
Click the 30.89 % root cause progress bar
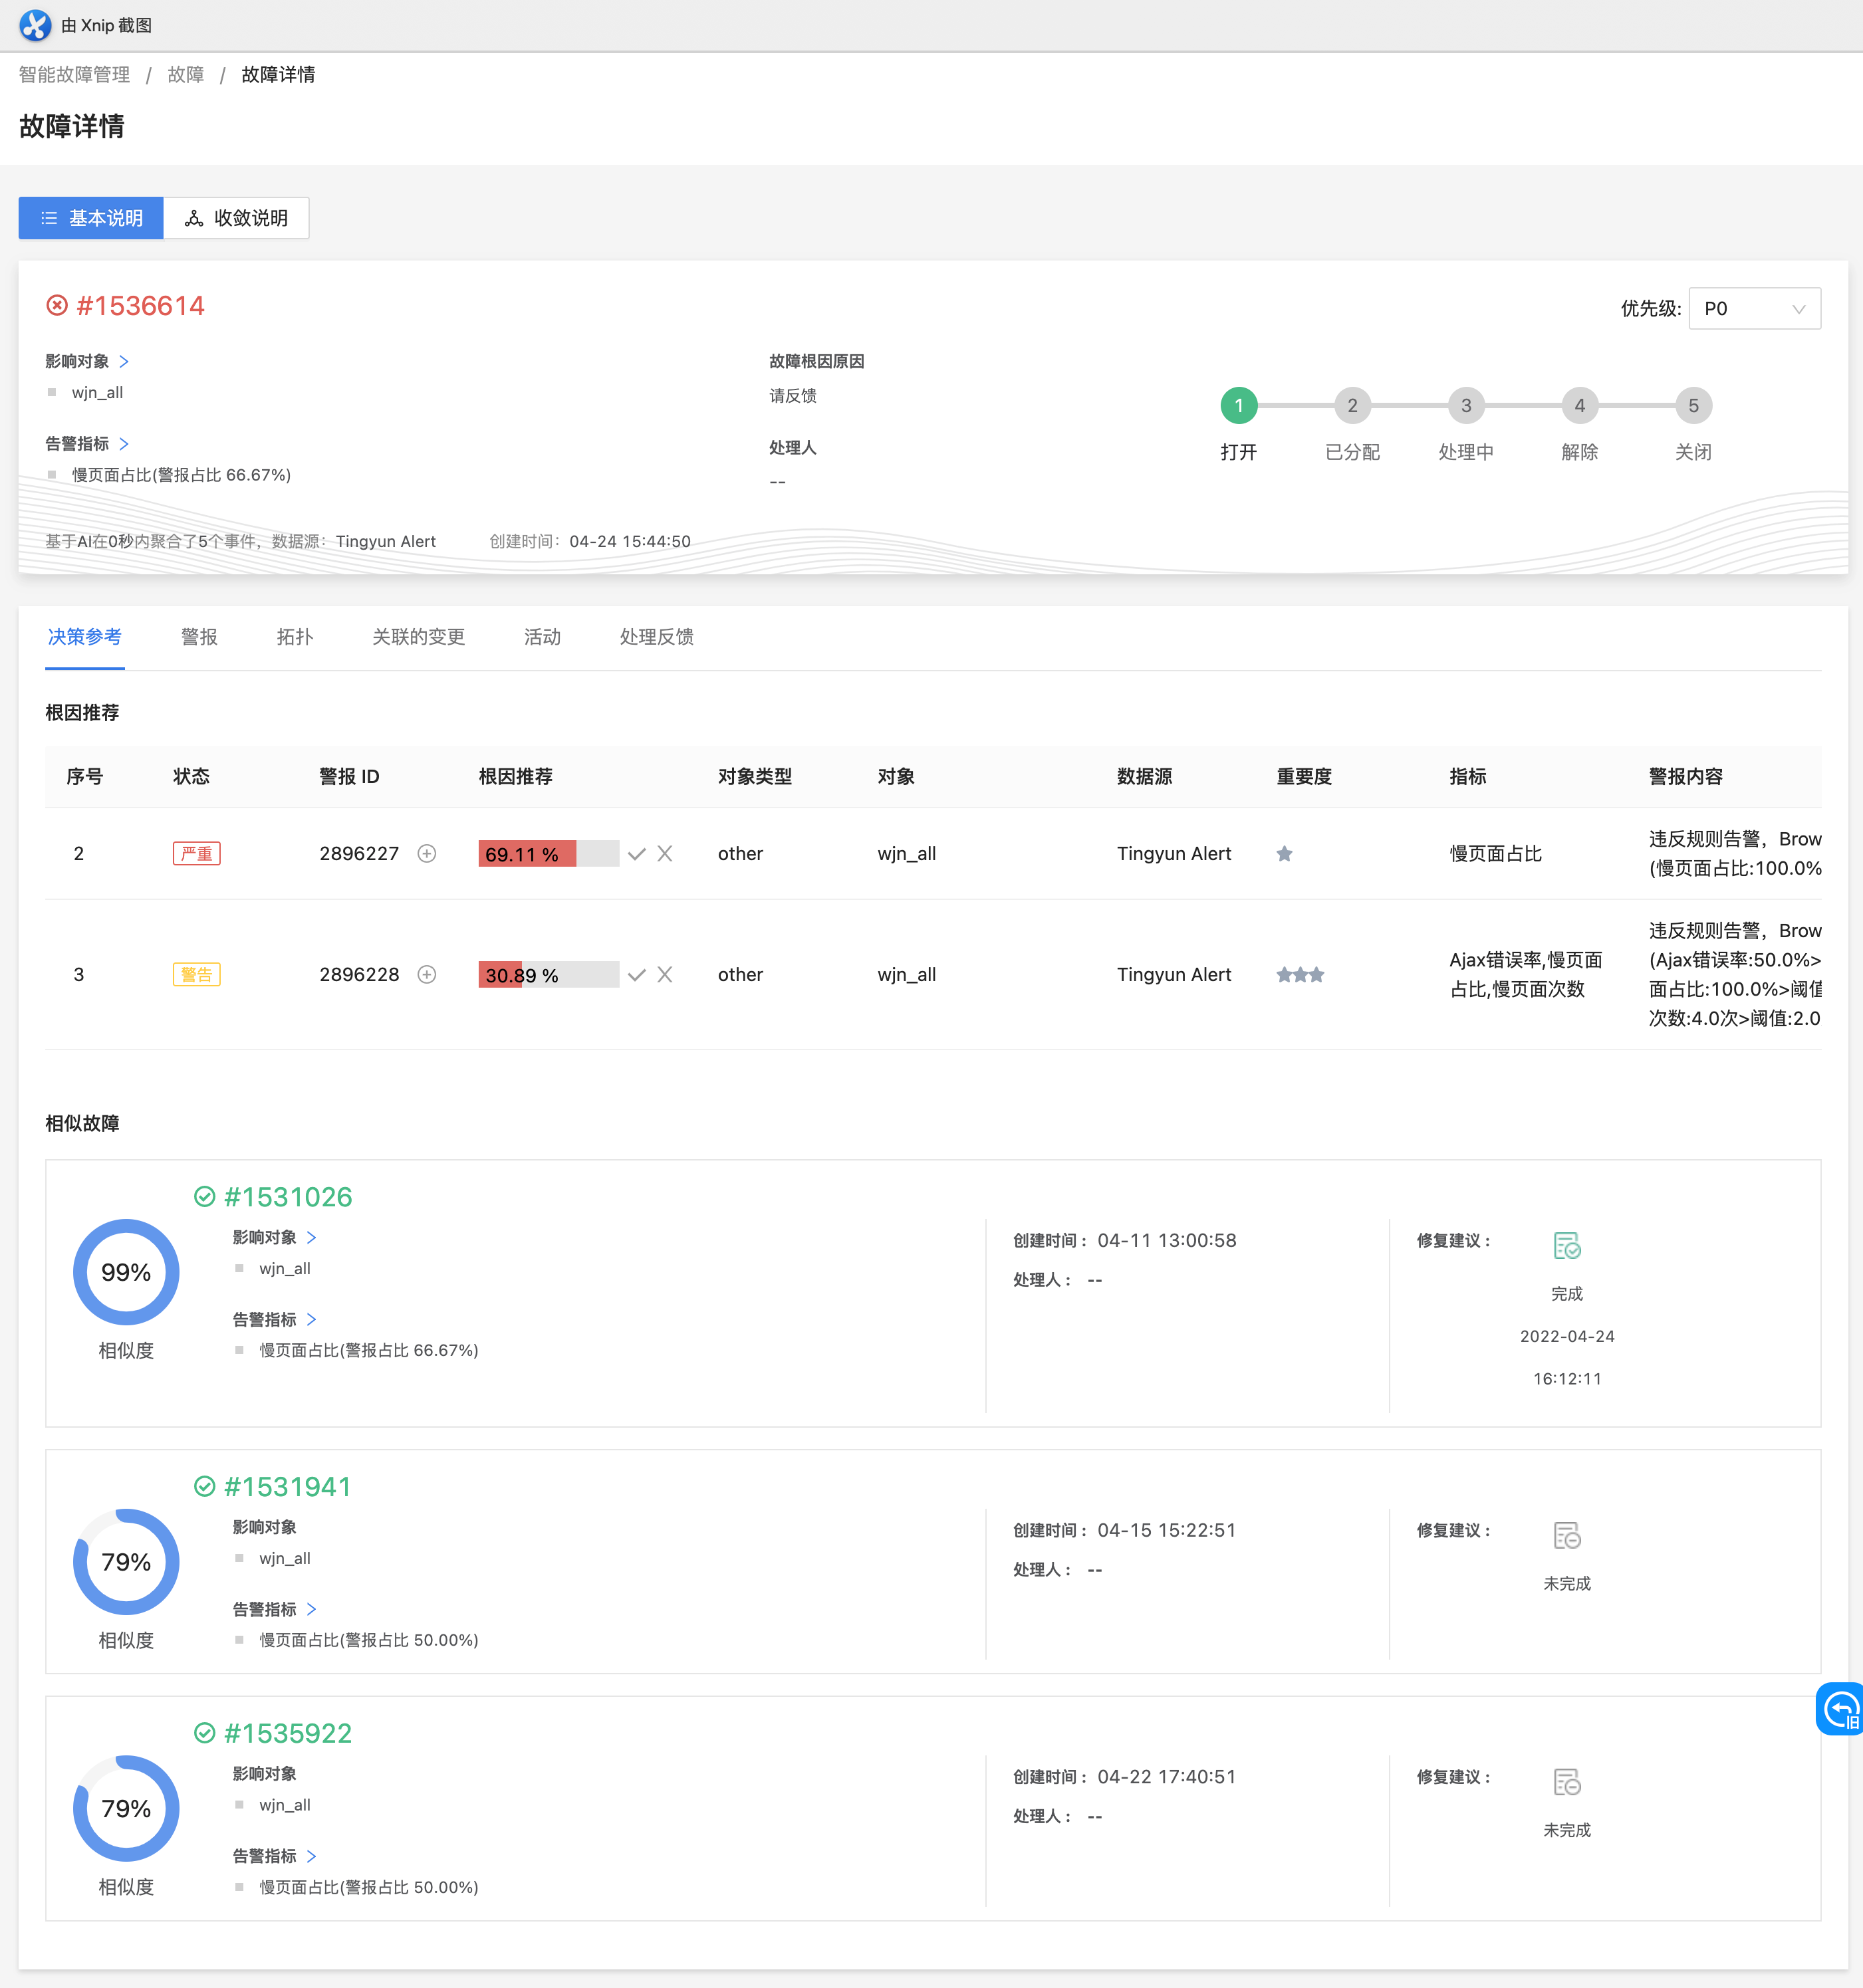pyautogui.click(x=549, y=974)
